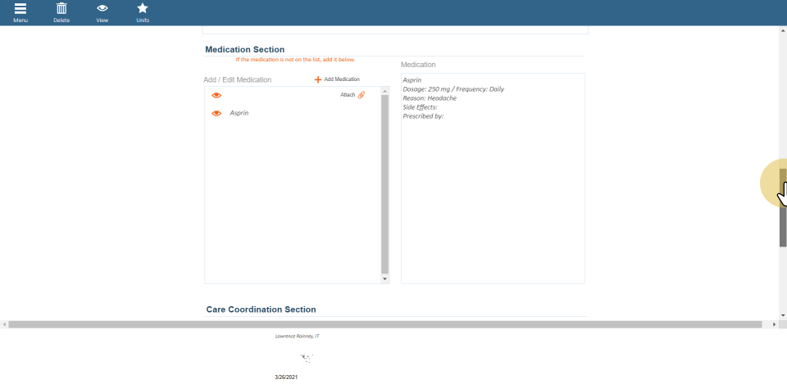Toggle eye icon in the Attach row

pos(216,95)
